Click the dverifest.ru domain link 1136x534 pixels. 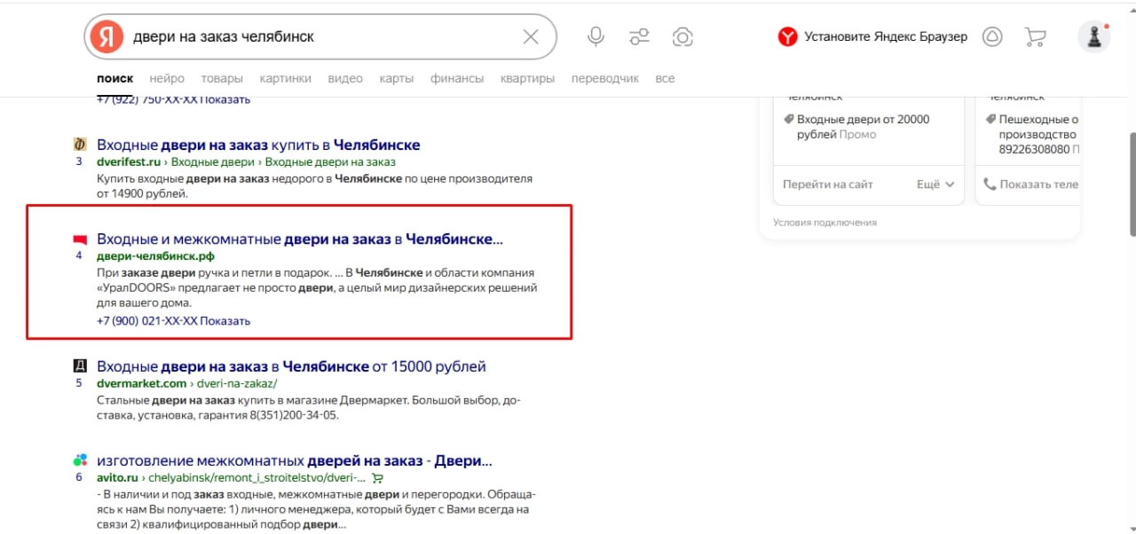click(129, 161)
